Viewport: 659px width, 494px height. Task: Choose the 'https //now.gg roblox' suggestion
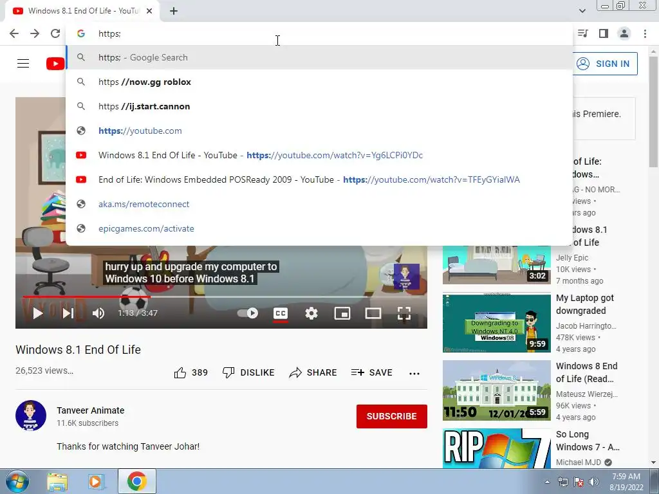[319, 82]
